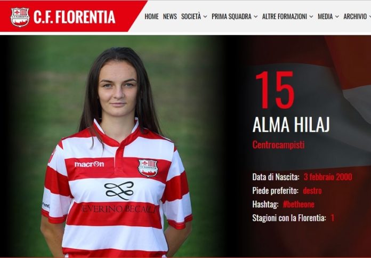The image size is (371, 258).
Task: Click the shirt number 15
Action: click(x=275, y=90)
